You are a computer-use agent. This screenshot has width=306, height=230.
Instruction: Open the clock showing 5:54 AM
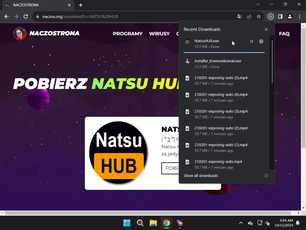coord(284,223)
